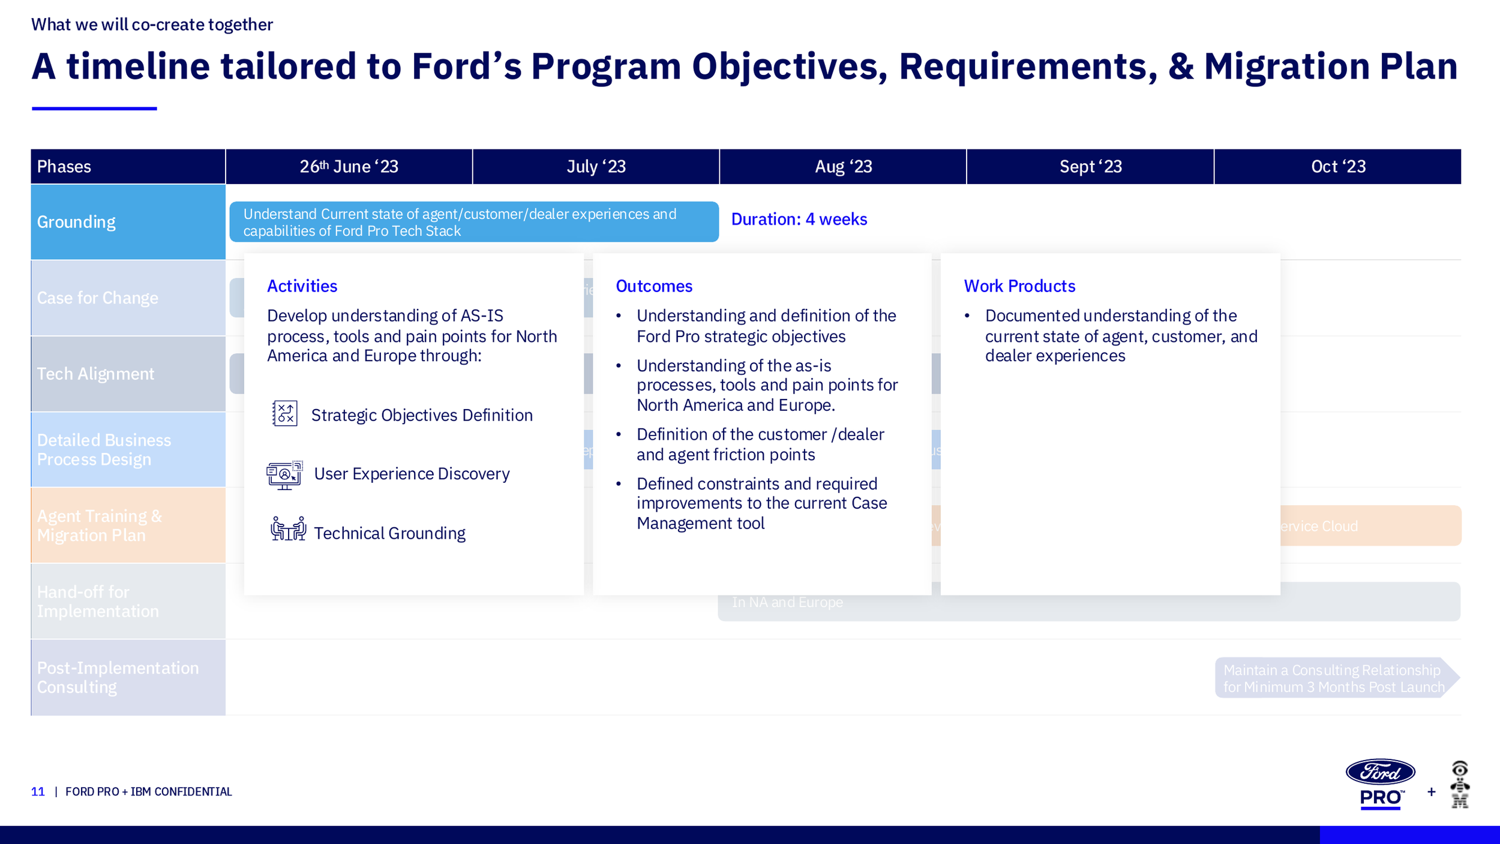Click the IBM bee mascot logo
This screenshot has height=844, width=1500.
[1460, 785]
